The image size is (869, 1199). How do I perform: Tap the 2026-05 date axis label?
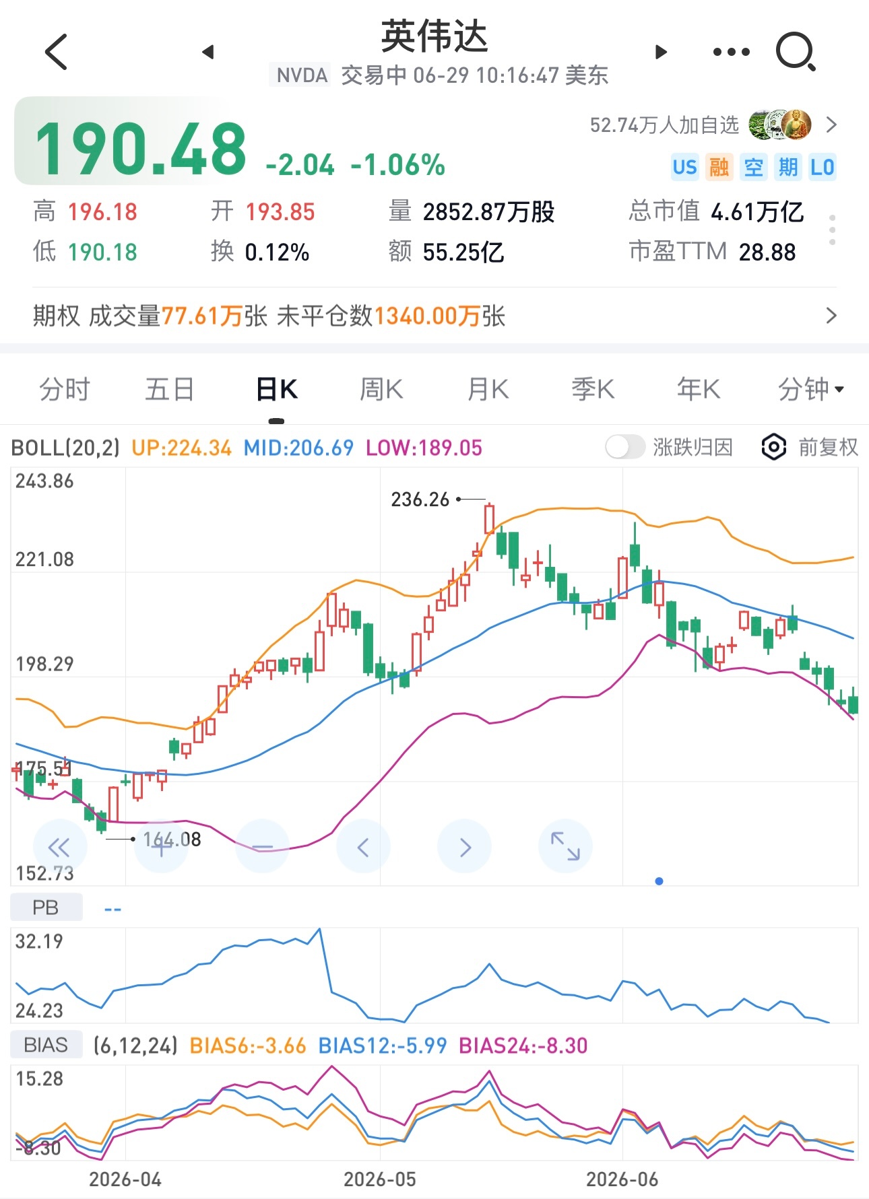point(379,1179)
